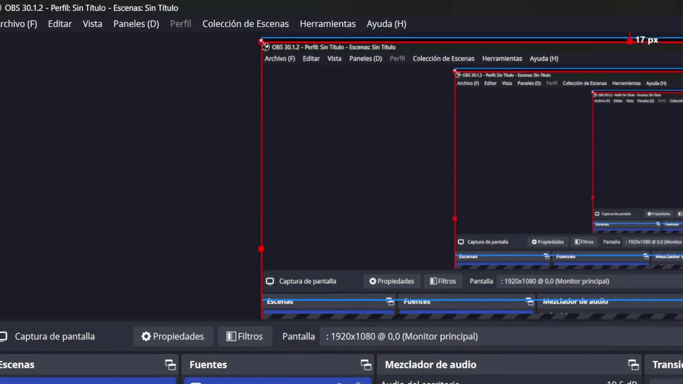The image size is (683, 384).
Task: Click the Fuentes float icon in the largest preview copy
Action: [529, 301]
